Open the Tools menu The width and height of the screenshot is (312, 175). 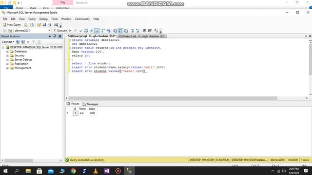tap(54, 19)
